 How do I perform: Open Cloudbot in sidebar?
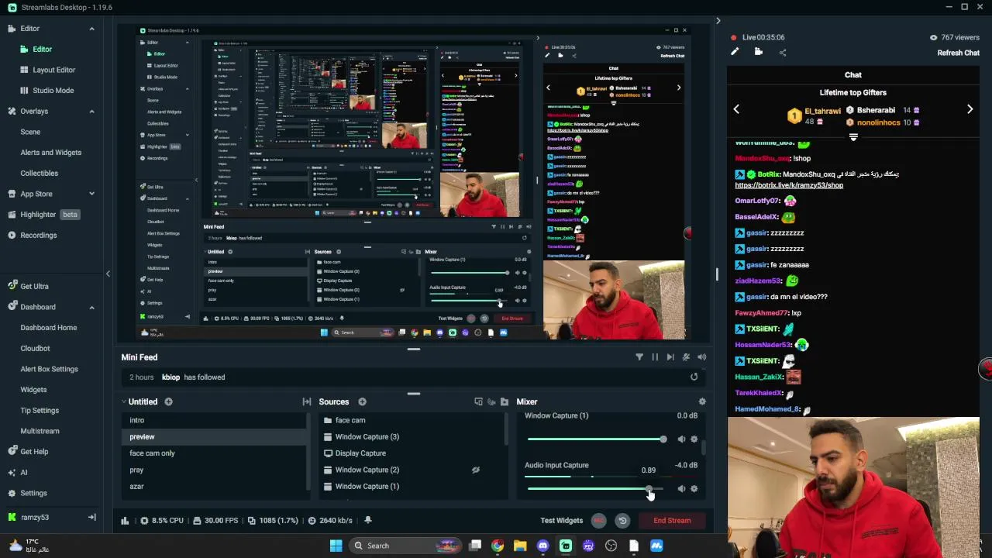tap(35, 349)
